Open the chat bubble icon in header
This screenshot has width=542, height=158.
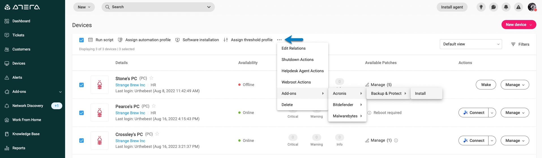pyautogui.click(x=494, y=7)
